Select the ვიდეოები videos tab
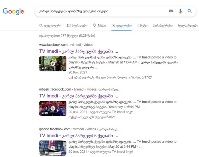Screen dimensions: 199x157 pyautogui.click(x=121, y=25)
